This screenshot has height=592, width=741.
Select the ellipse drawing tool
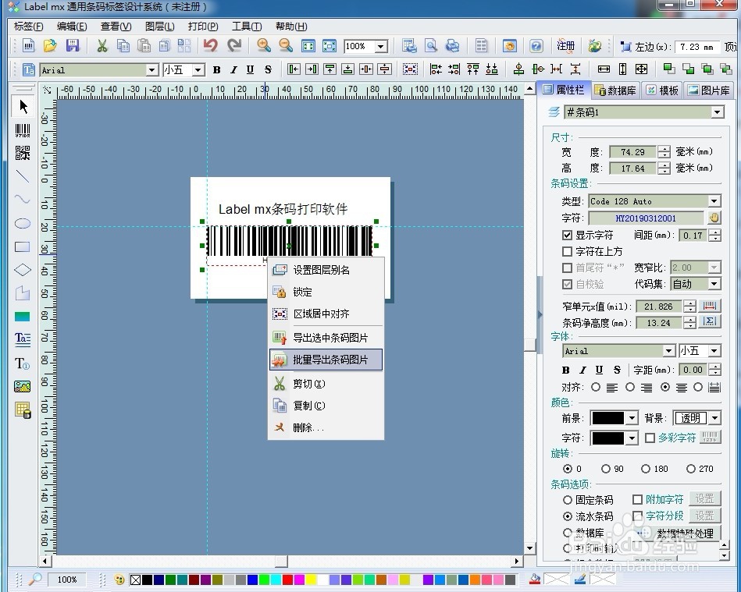pos(22,223)
